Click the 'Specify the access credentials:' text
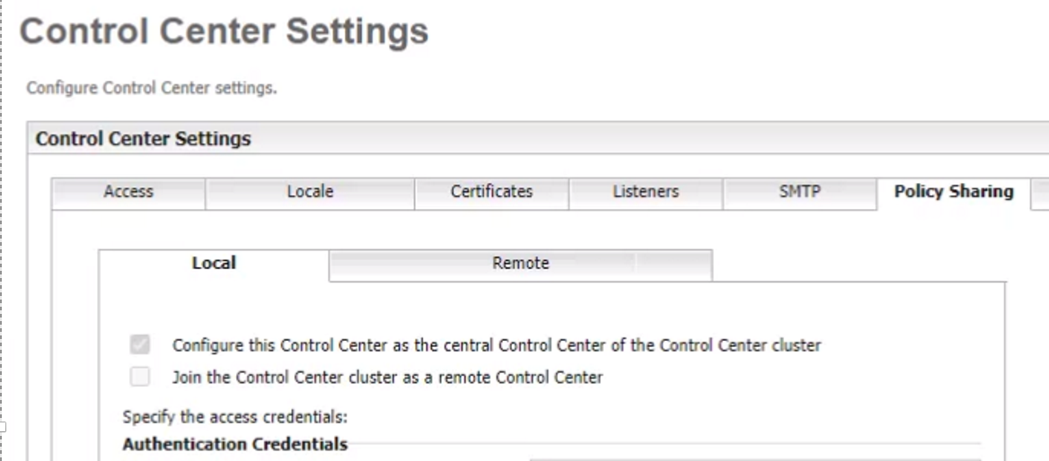1049x461 pixels. tap(234, 417)
